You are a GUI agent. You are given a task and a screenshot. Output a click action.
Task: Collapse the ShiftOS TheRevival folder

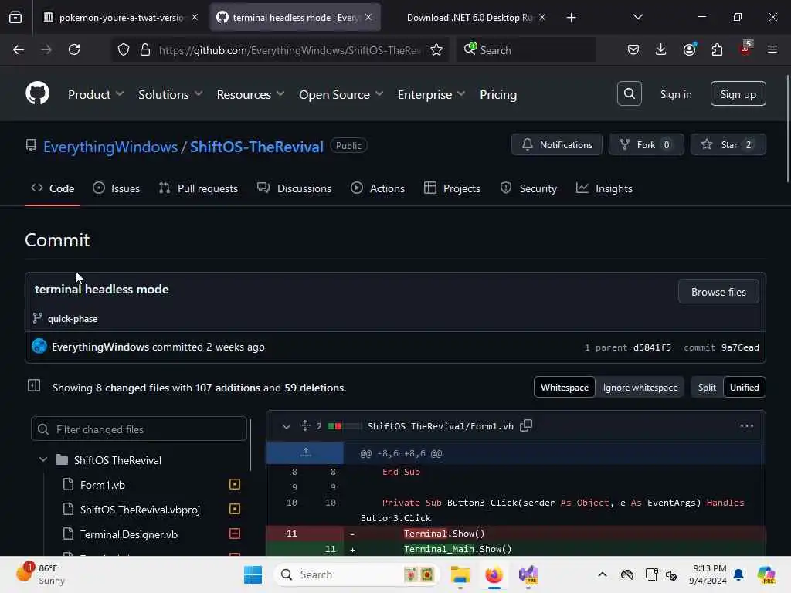[43, 460]
